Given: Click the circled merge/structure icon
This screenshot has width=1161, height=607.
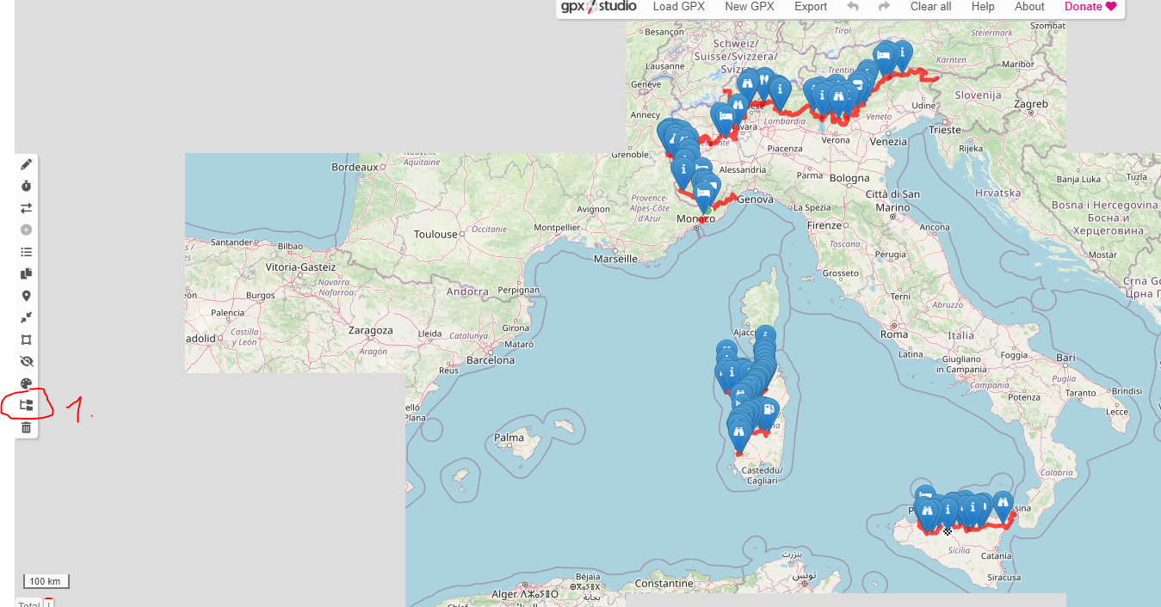Looking at the screenshot, I should (26, 405).
